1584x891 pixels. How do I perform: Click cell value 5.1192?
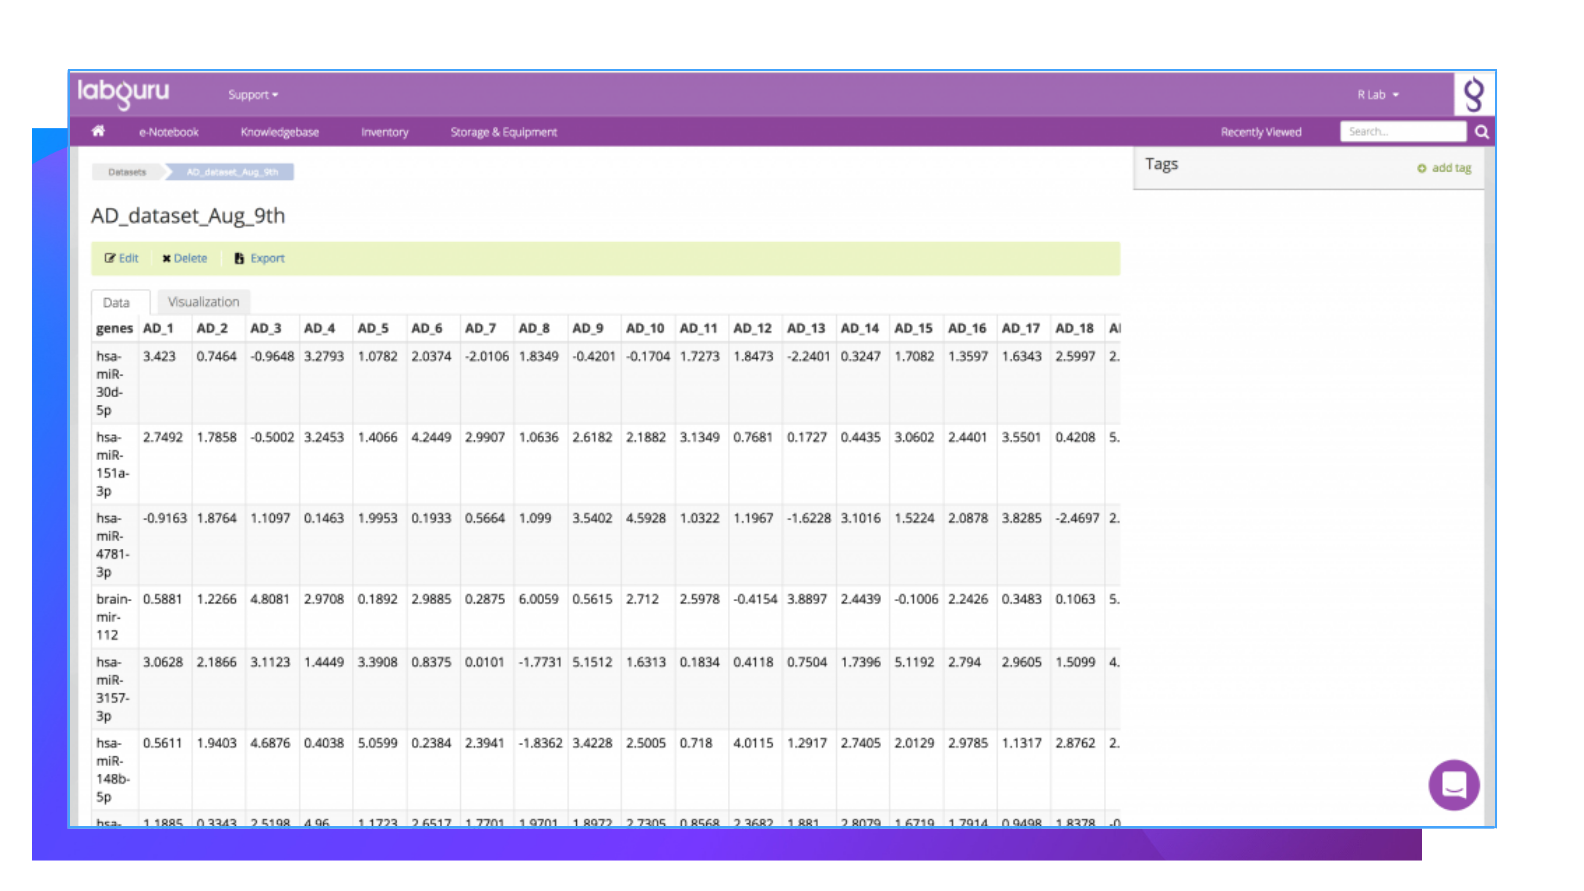tap(914, 662)
